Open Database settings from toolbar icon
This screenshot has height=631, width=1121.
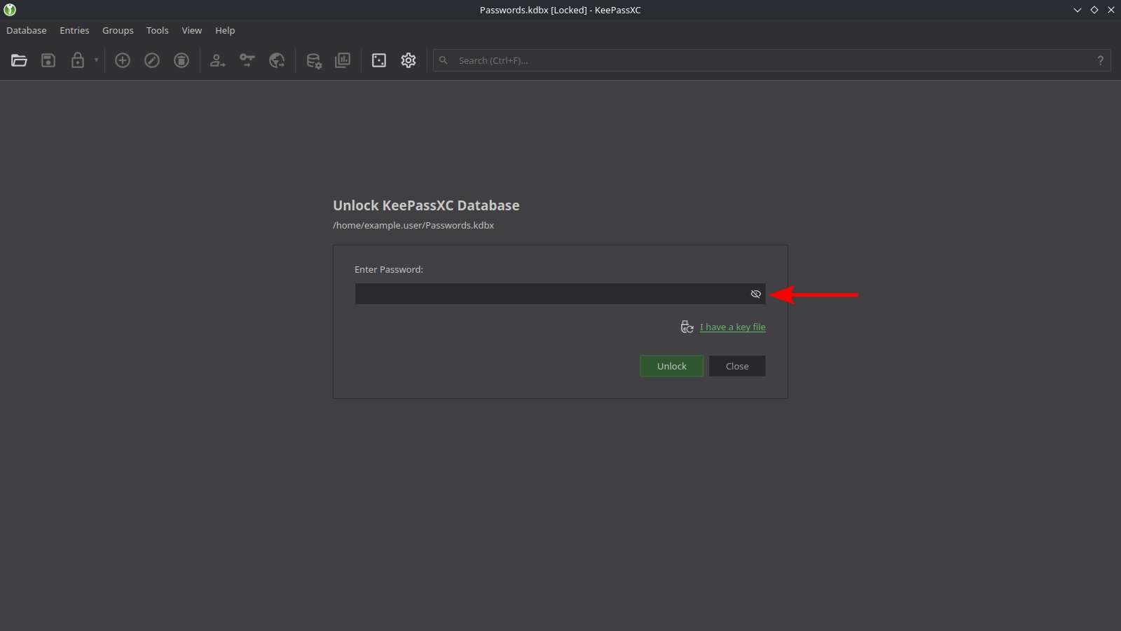click(314, 60)
